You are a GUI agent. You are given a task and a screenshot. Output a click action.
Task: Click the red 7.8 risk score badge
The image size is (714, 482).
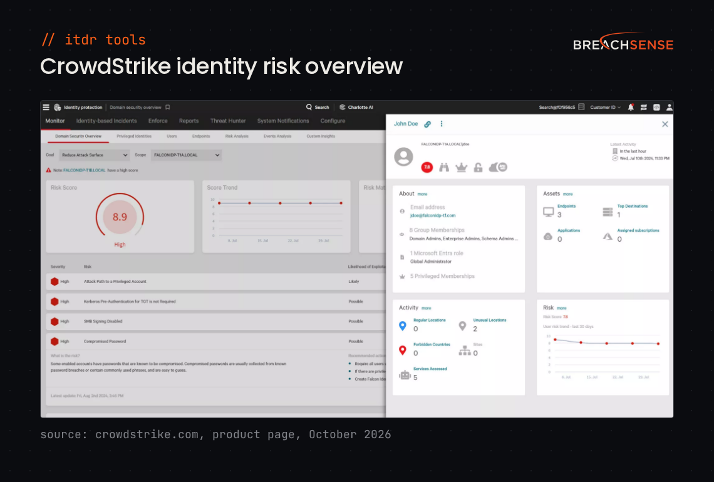[427, 167]
